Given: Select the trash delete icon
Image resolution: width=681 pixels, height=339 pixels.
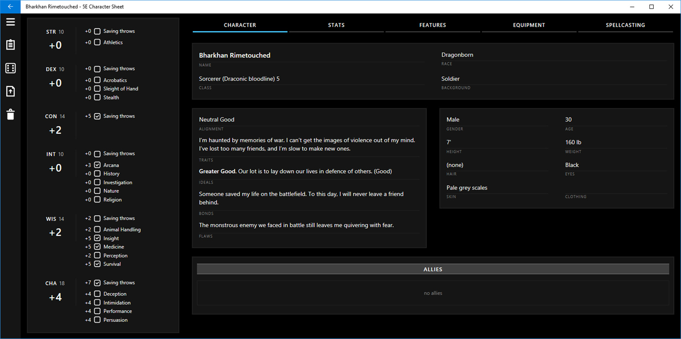Looking at the screenshot, I should (10, 114).
